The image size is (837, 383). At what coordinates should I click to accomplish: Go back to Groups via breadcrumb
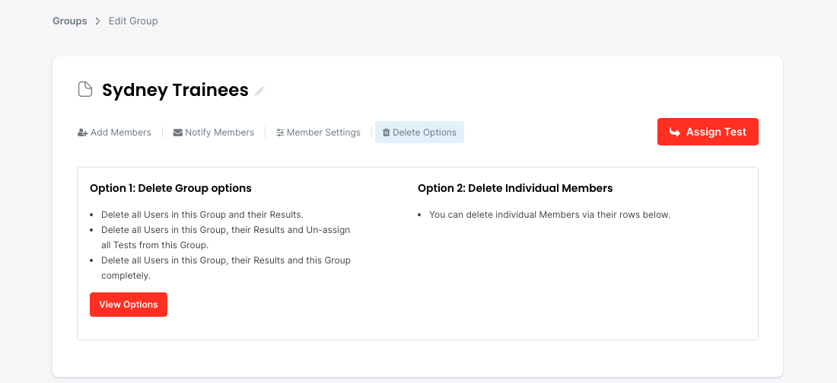coord(69,21)
